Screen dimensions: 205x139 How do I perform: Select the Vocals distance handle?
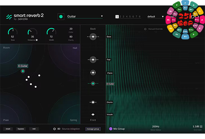[x=93, y=114]
